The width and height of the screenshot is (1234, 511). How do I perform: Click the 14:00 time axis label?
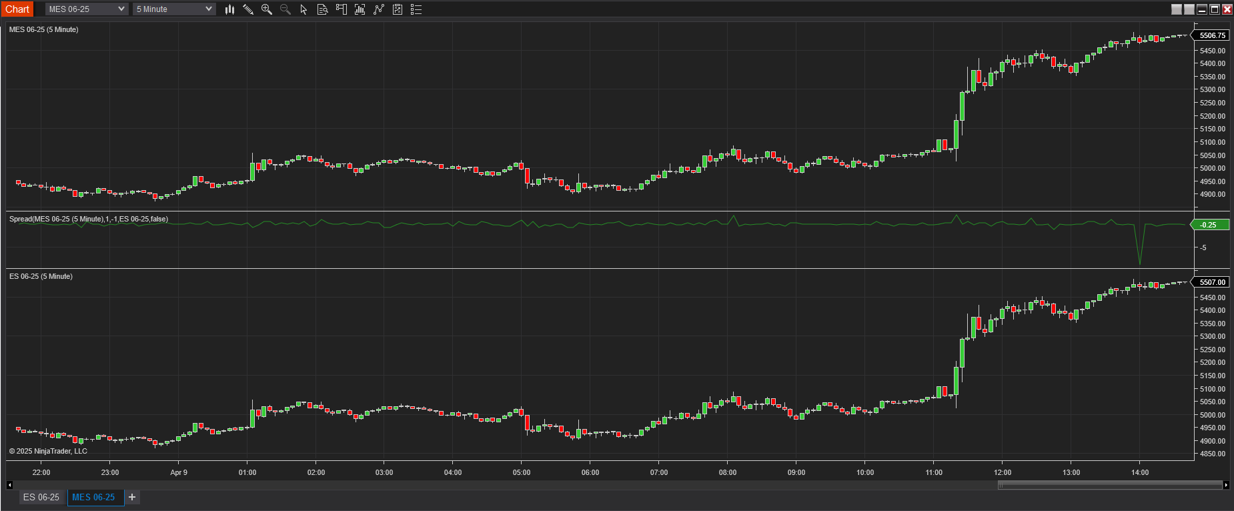1140,472
